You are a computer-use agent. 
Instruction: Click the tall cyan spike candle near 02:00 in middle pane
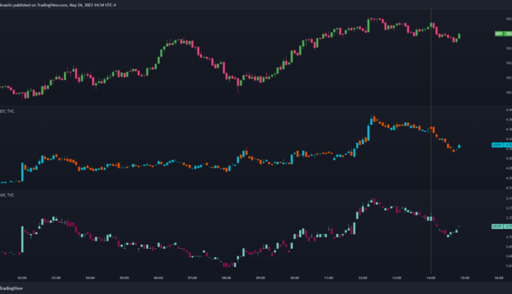coord(22,172)
